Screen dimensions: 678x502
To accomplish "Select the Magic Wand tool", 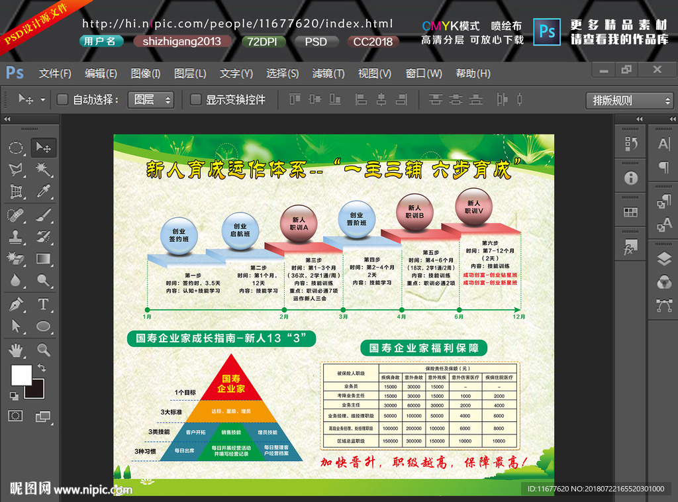I will 43,170.
